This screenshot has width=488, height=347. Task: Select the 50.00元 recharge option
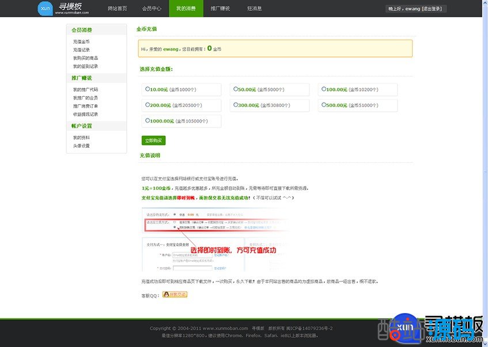click(236, 89)
